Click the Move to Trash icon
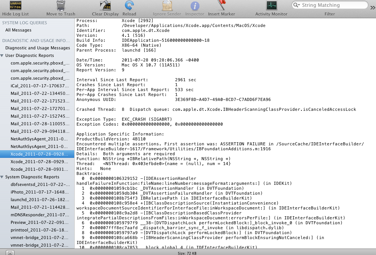 (x=61, y=5)
